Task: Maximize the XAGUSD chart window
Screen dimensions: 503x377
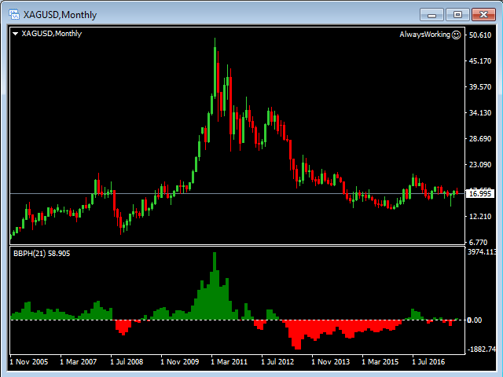Action: [x=457, y=13]
